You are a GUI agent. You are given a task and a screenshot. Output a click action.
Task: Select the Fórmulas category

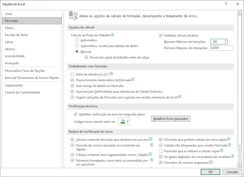point(32,21)
